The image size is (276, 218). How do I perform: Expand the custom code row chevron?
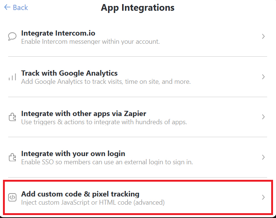tap(263, 197)
